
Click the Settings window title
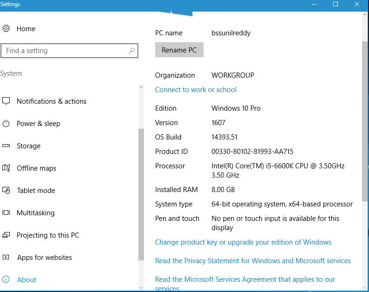[10, 4]
